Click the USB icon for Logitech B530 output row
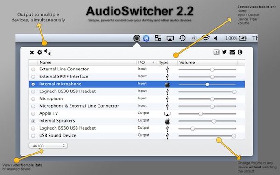 168,129
